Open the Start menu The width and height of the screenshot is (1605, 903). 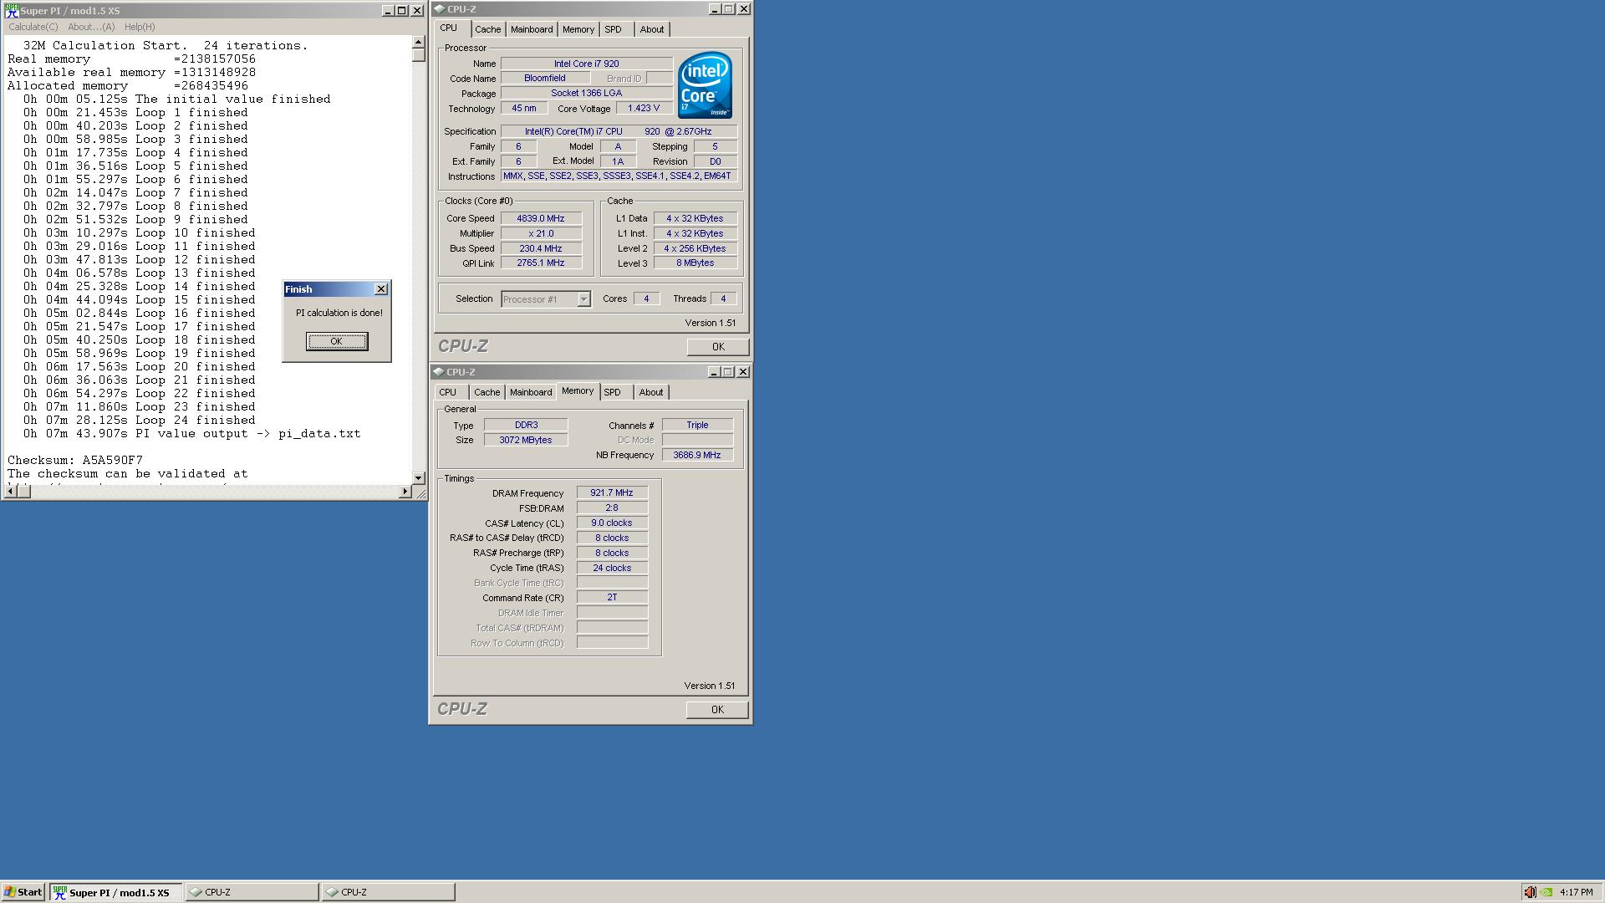tap(23, 892)
